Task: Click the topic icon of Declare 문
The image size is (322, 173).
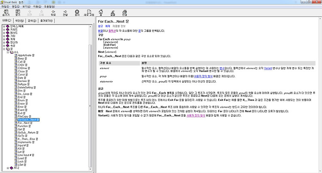Action: [x=16, y=81]
